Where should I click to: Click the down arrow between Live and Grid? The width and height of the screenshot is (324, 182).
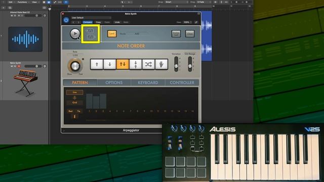(74, 98)
